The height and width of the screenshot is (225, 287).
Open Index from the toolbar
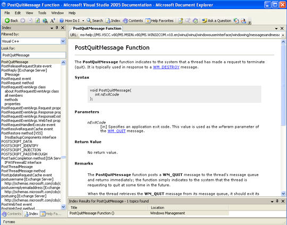point(113,21)
